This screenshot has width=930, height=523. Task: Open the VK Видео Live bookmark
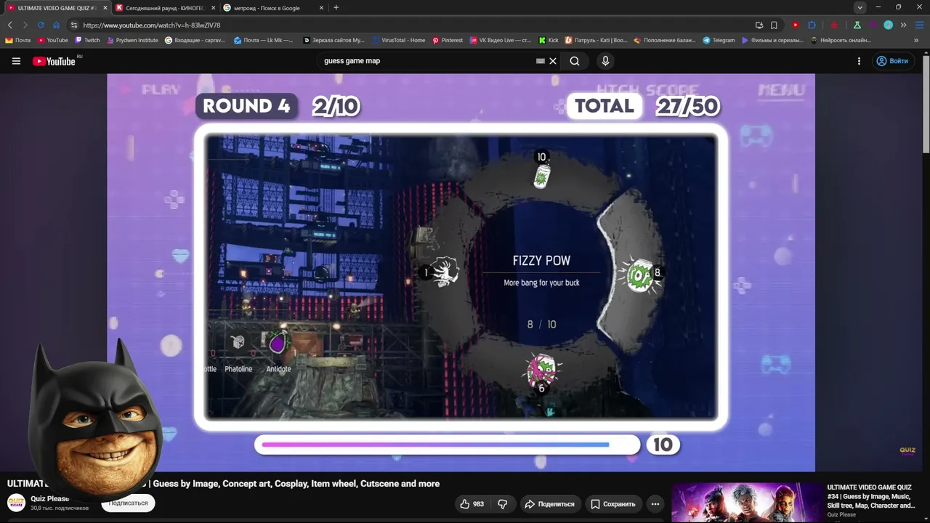(x=501, y=40)
